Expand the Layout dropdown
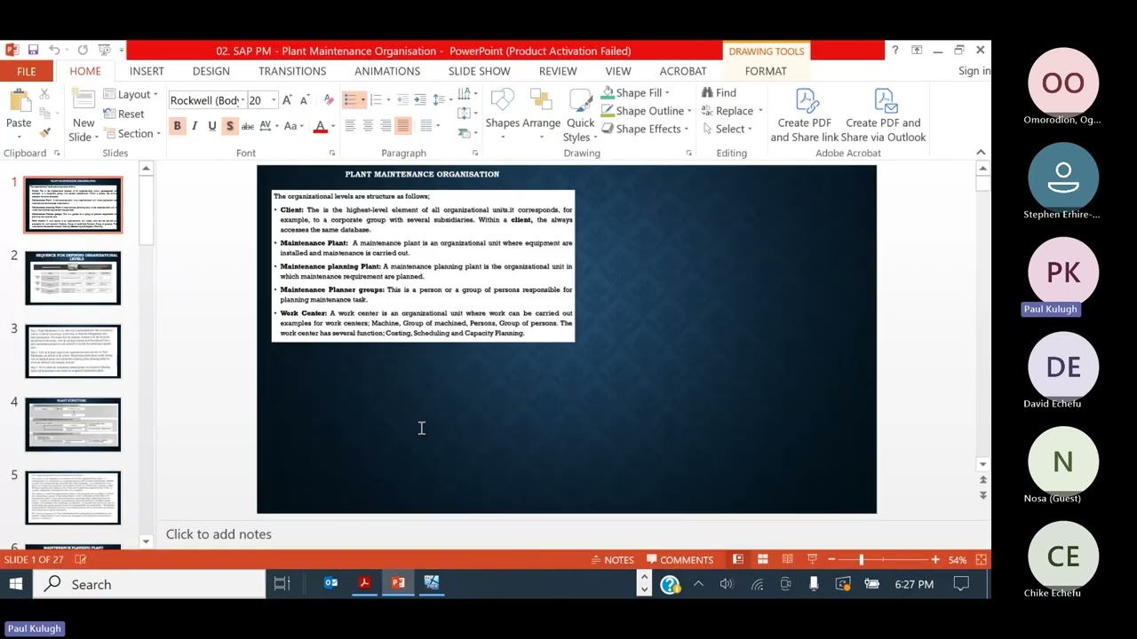1137x639 pixels. tap(131, 94)
